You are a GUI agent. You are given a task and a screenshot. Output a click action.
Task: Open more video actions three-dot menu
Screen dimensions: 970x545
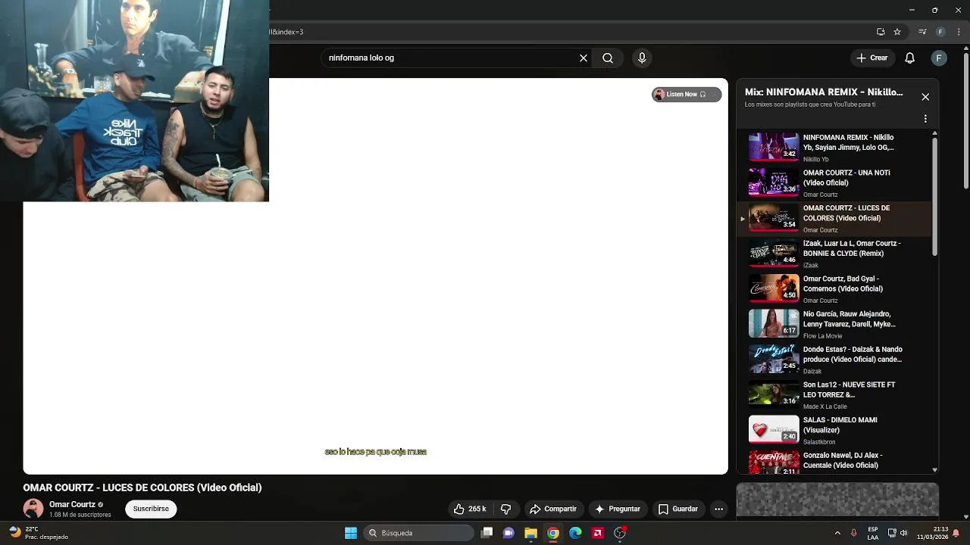tap(718, 509)
